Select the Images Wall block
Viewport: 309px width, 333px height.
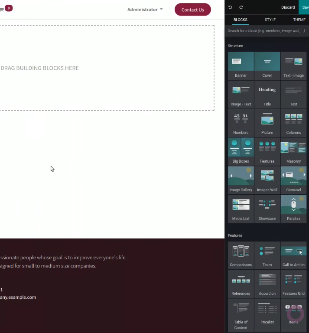click(267, 180)
